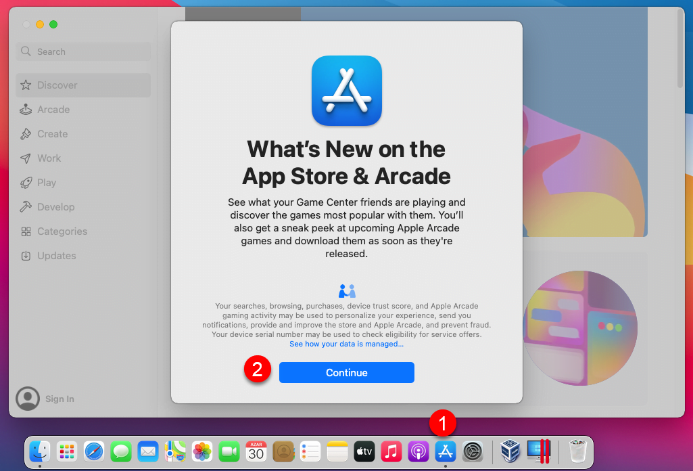Click the circular app artwork thumbnail
Image resolution: width=693 pixels, height=471 pixels.
580,328
